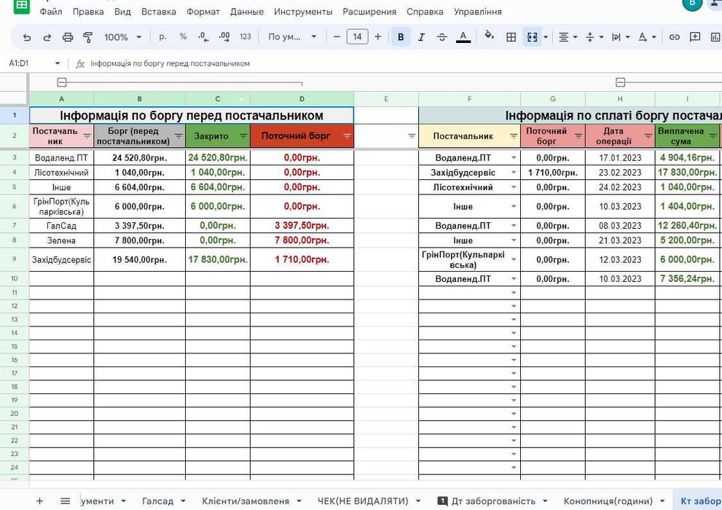Open Галсад tab options arrow

183,501
